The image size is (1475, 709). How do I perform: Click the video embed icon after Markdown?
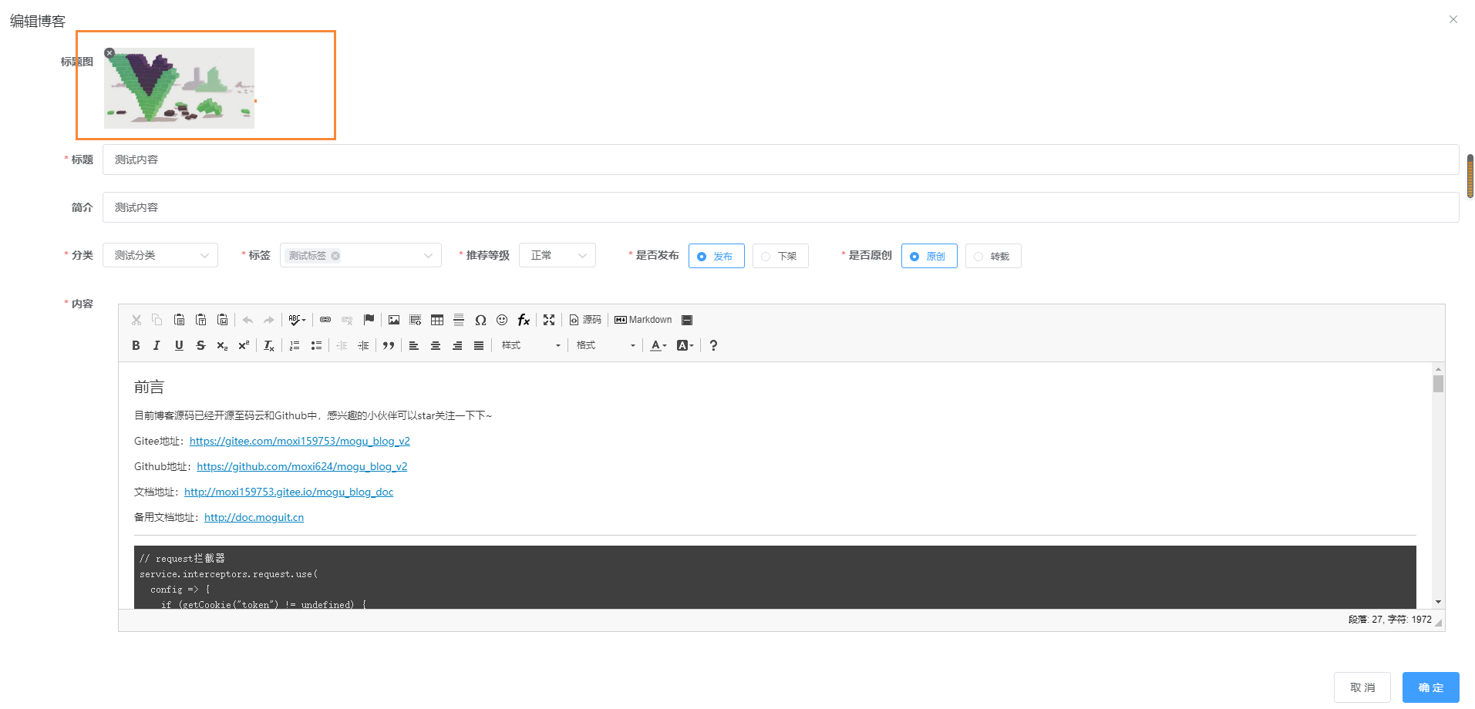tap(687, 320)
